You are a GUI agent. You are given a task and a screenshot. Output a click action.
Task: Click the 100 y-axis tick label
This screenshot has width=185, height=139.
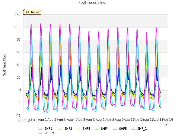click(18, 27)
